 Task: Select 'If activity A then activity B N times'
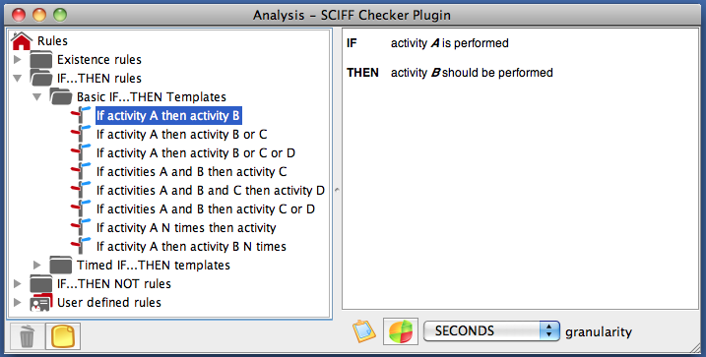(191, 247)
